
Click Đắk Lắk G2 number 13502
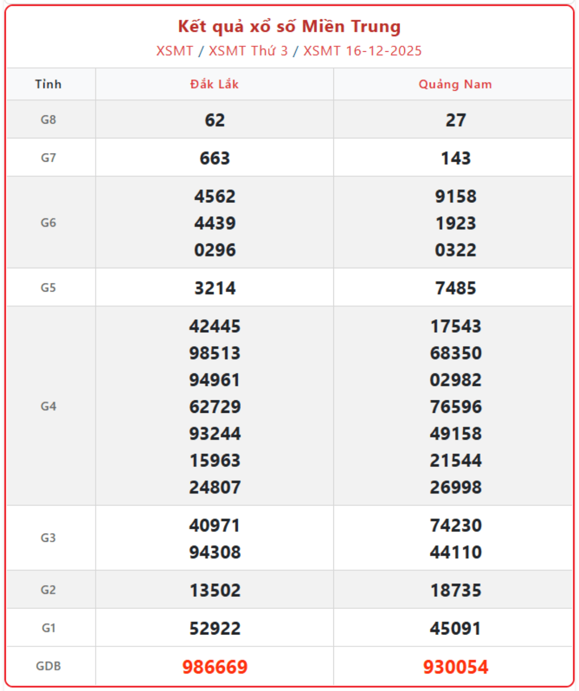[215, 590]
